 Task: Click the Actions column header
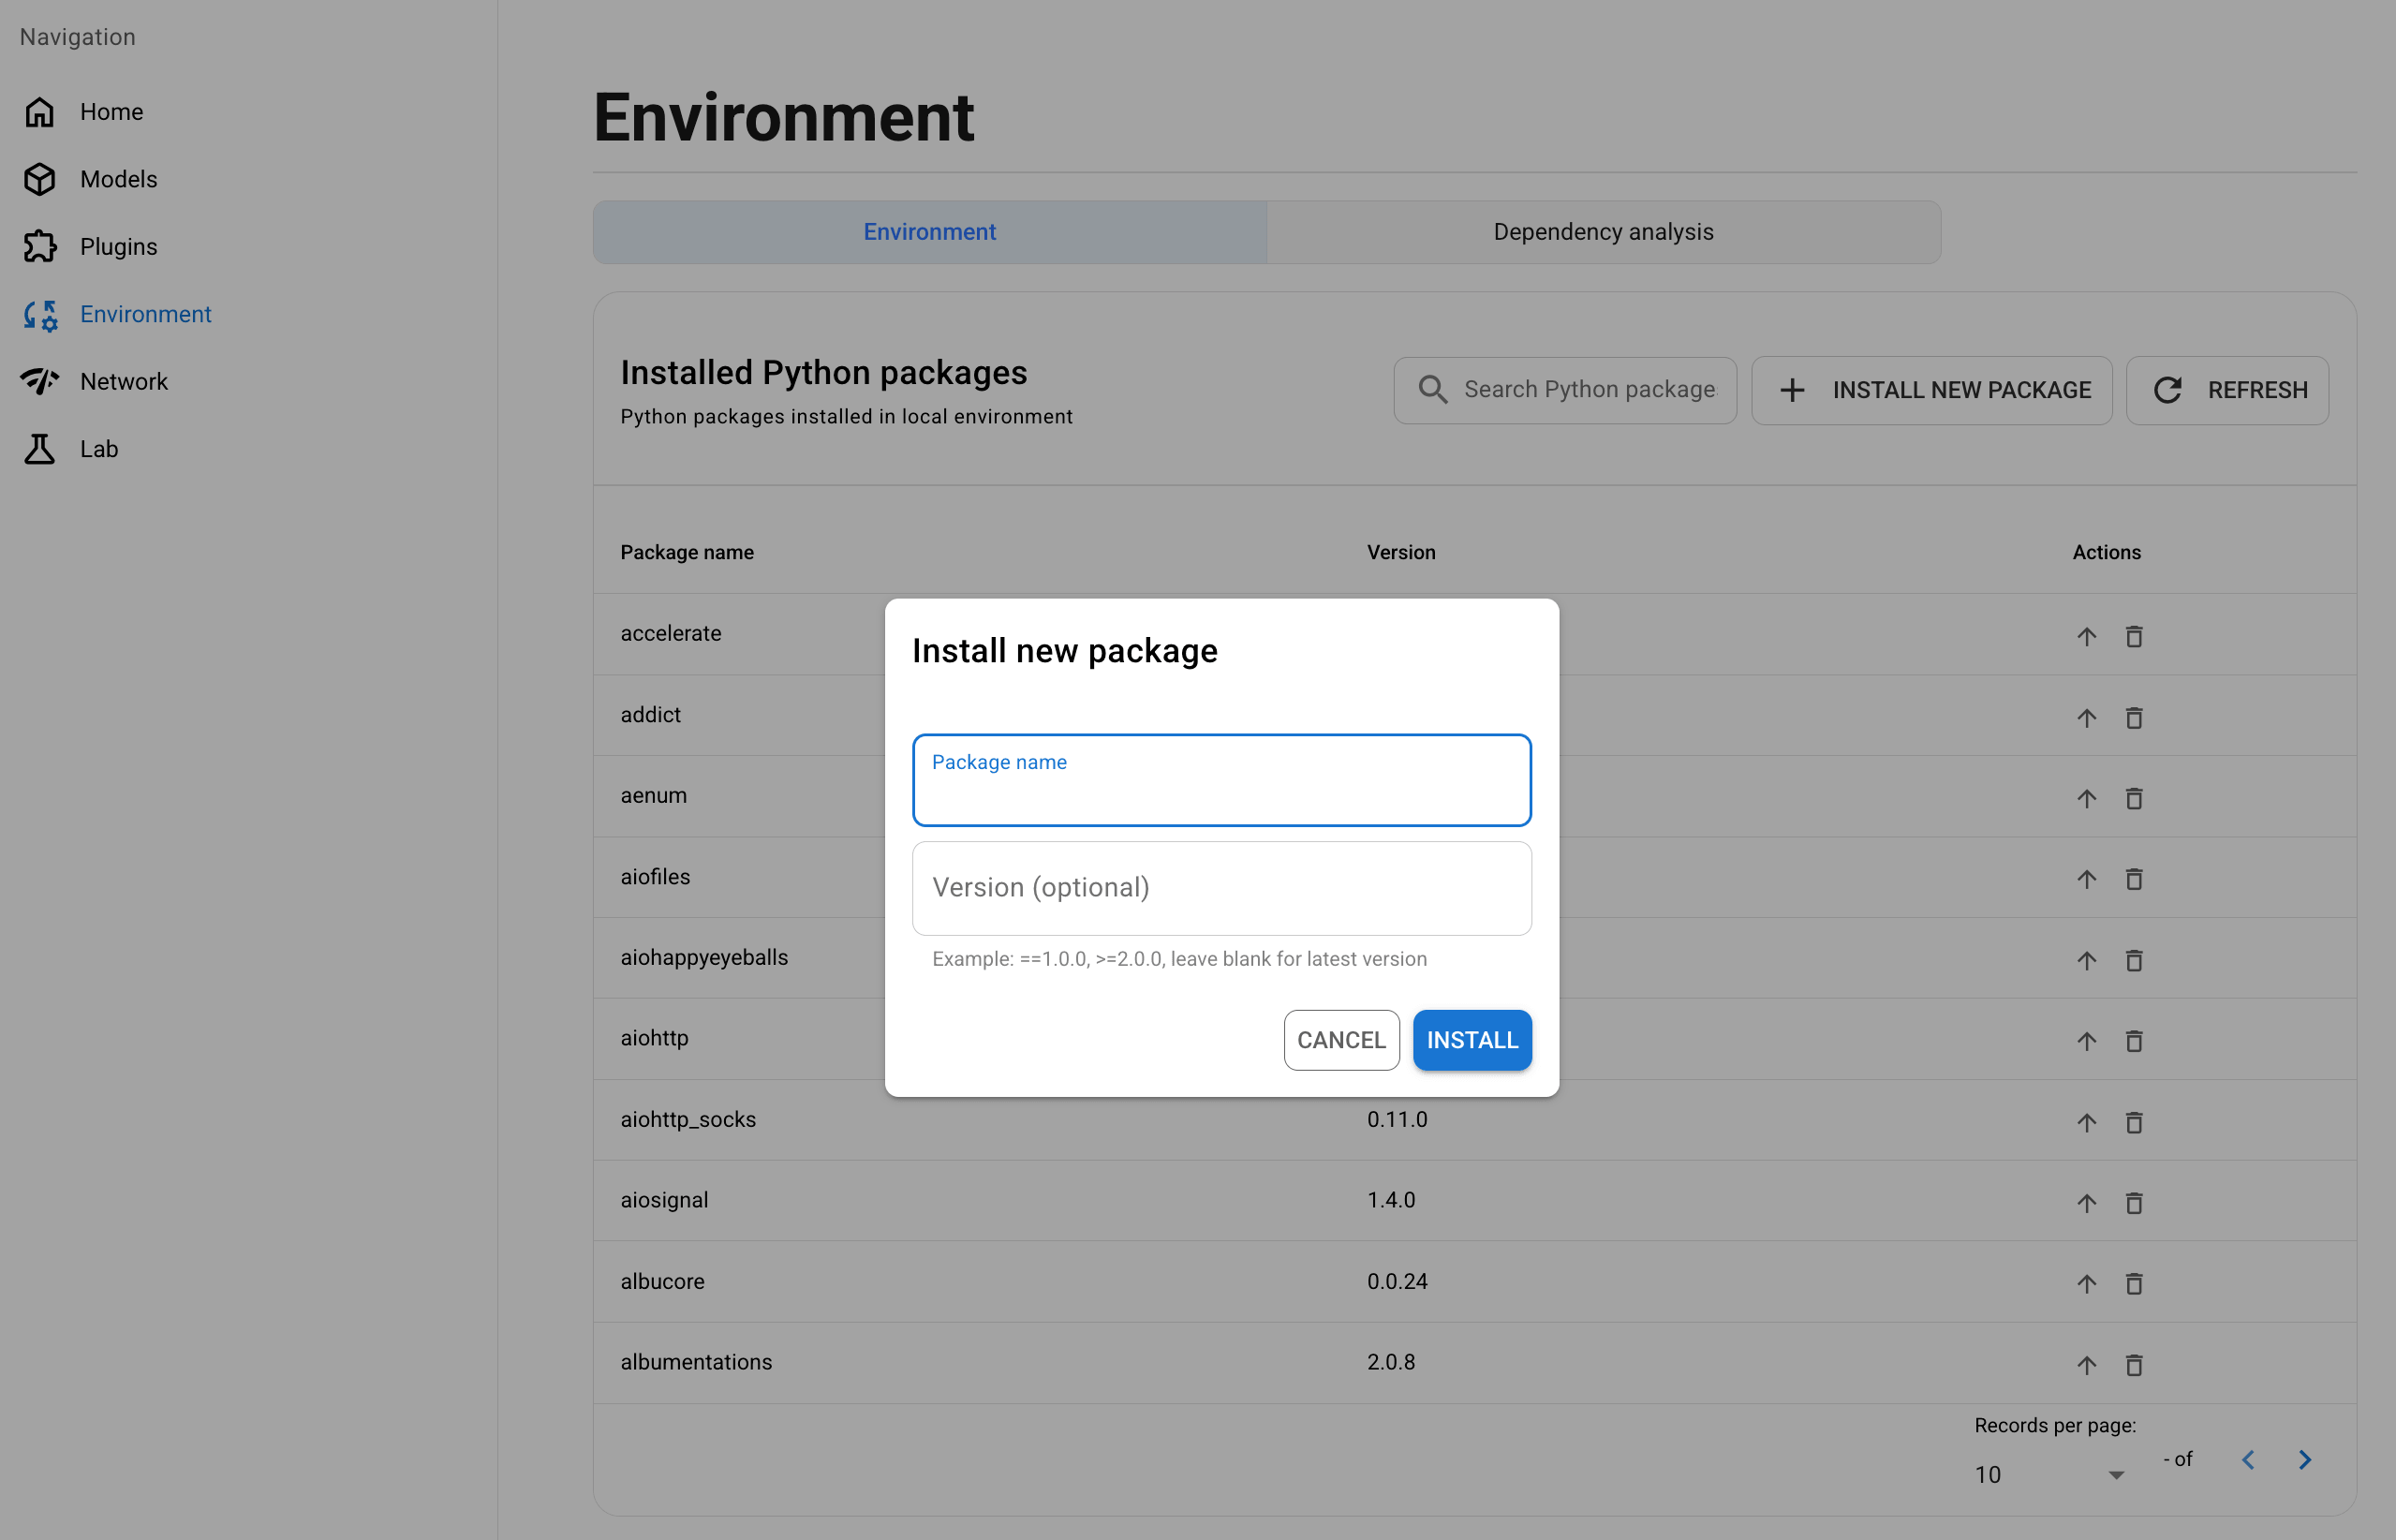tap(2106, 552)
